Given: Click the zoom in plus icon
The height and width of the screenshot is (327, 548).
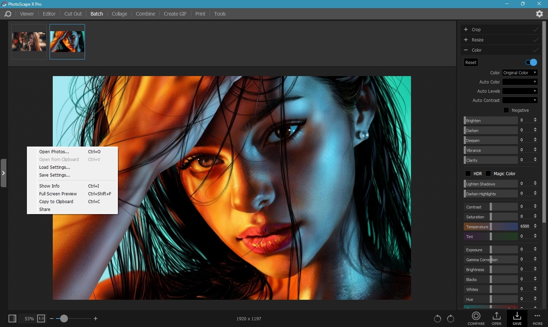Looking at the screenshot, I should [x=96, y=319].
